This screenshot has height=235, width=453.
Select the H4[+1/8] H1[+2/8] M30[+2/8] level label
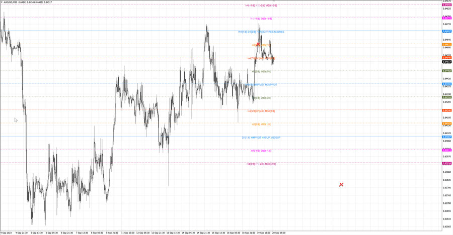[x=261, y=6]
